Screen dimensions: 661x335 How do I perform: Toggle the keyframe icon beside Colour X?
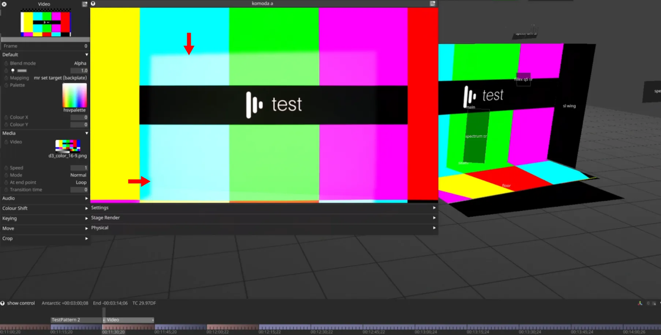6,118
